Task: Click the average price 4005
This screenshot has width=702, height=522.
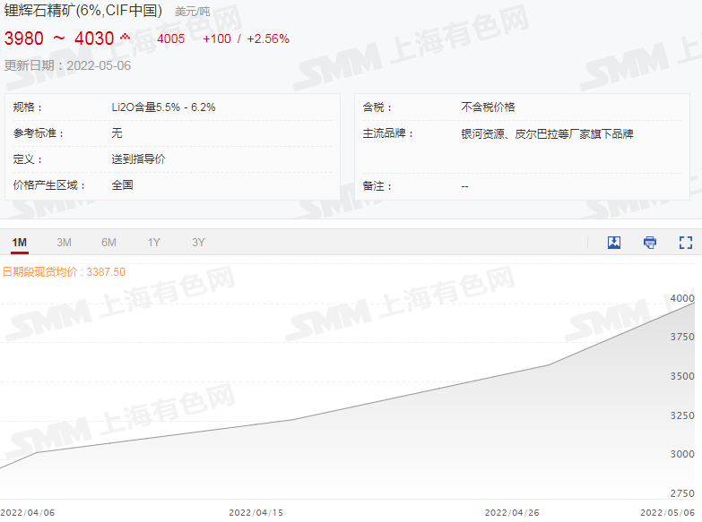Action: tap(170, 39)
